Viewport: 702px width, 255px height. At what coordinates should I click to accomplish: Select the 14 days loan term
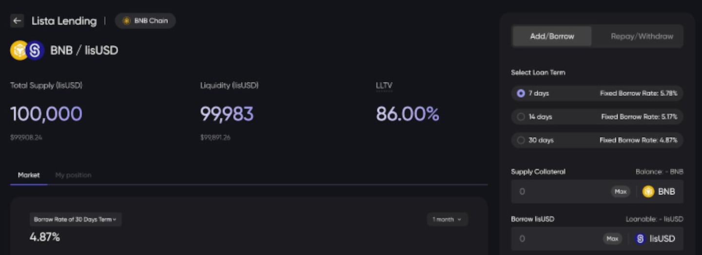[x=521, y=117]
